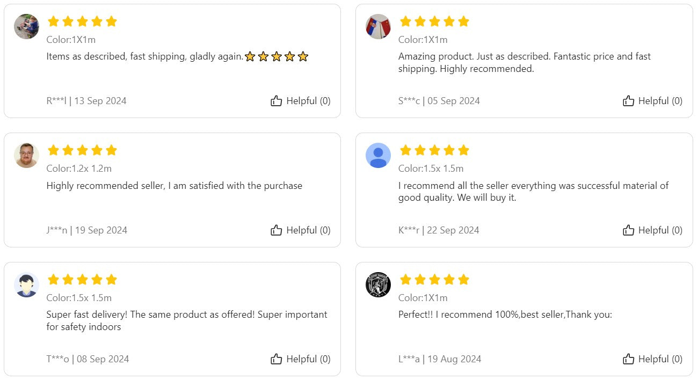This screenshot has width=698, height=380.
Task: Mark K***r's review helpful via thumbs-up icon
Action: click(x=628, y=230)
